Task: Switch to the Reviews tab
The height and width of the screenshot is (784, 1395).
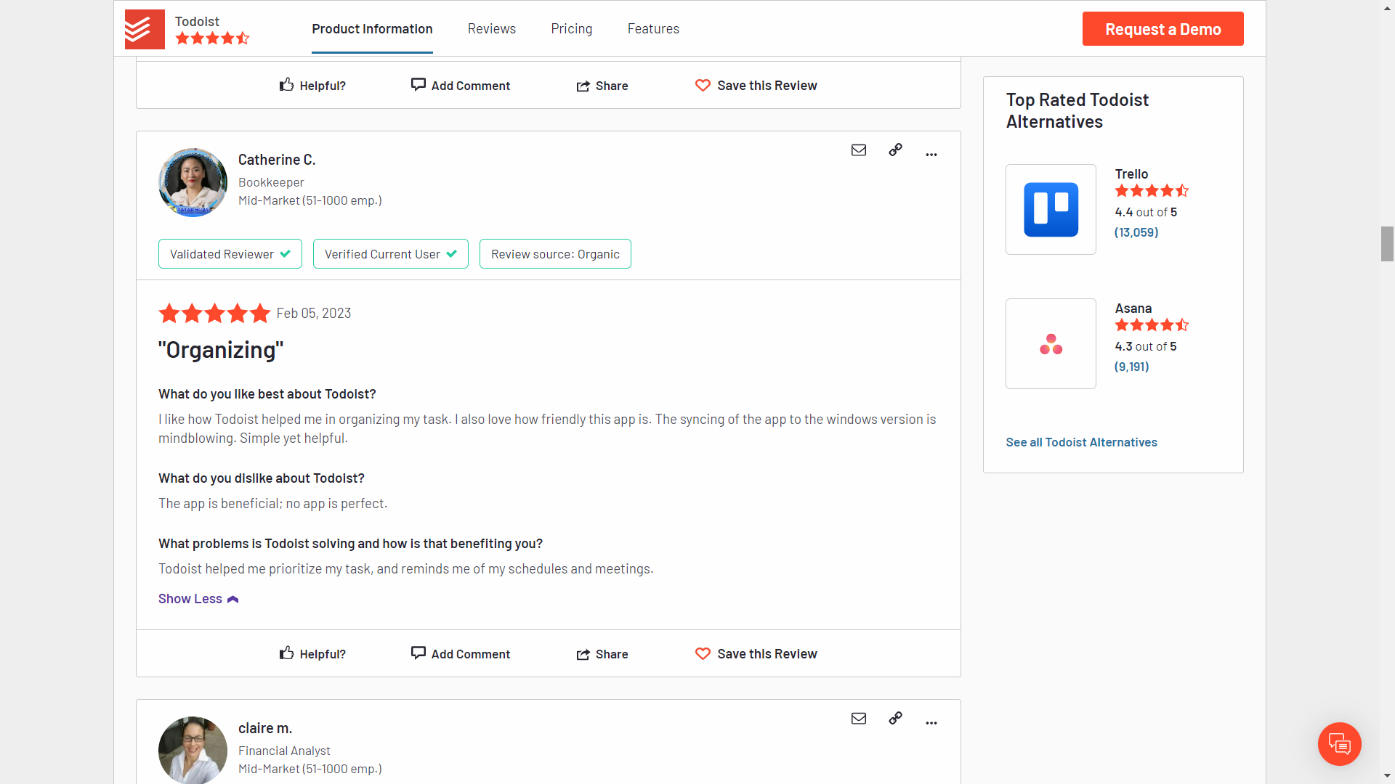Action: click(x=491, y=28)
